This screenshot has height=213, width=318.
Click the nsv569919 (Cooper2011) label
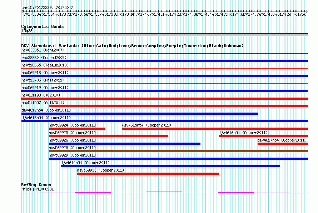click(45, 88)
